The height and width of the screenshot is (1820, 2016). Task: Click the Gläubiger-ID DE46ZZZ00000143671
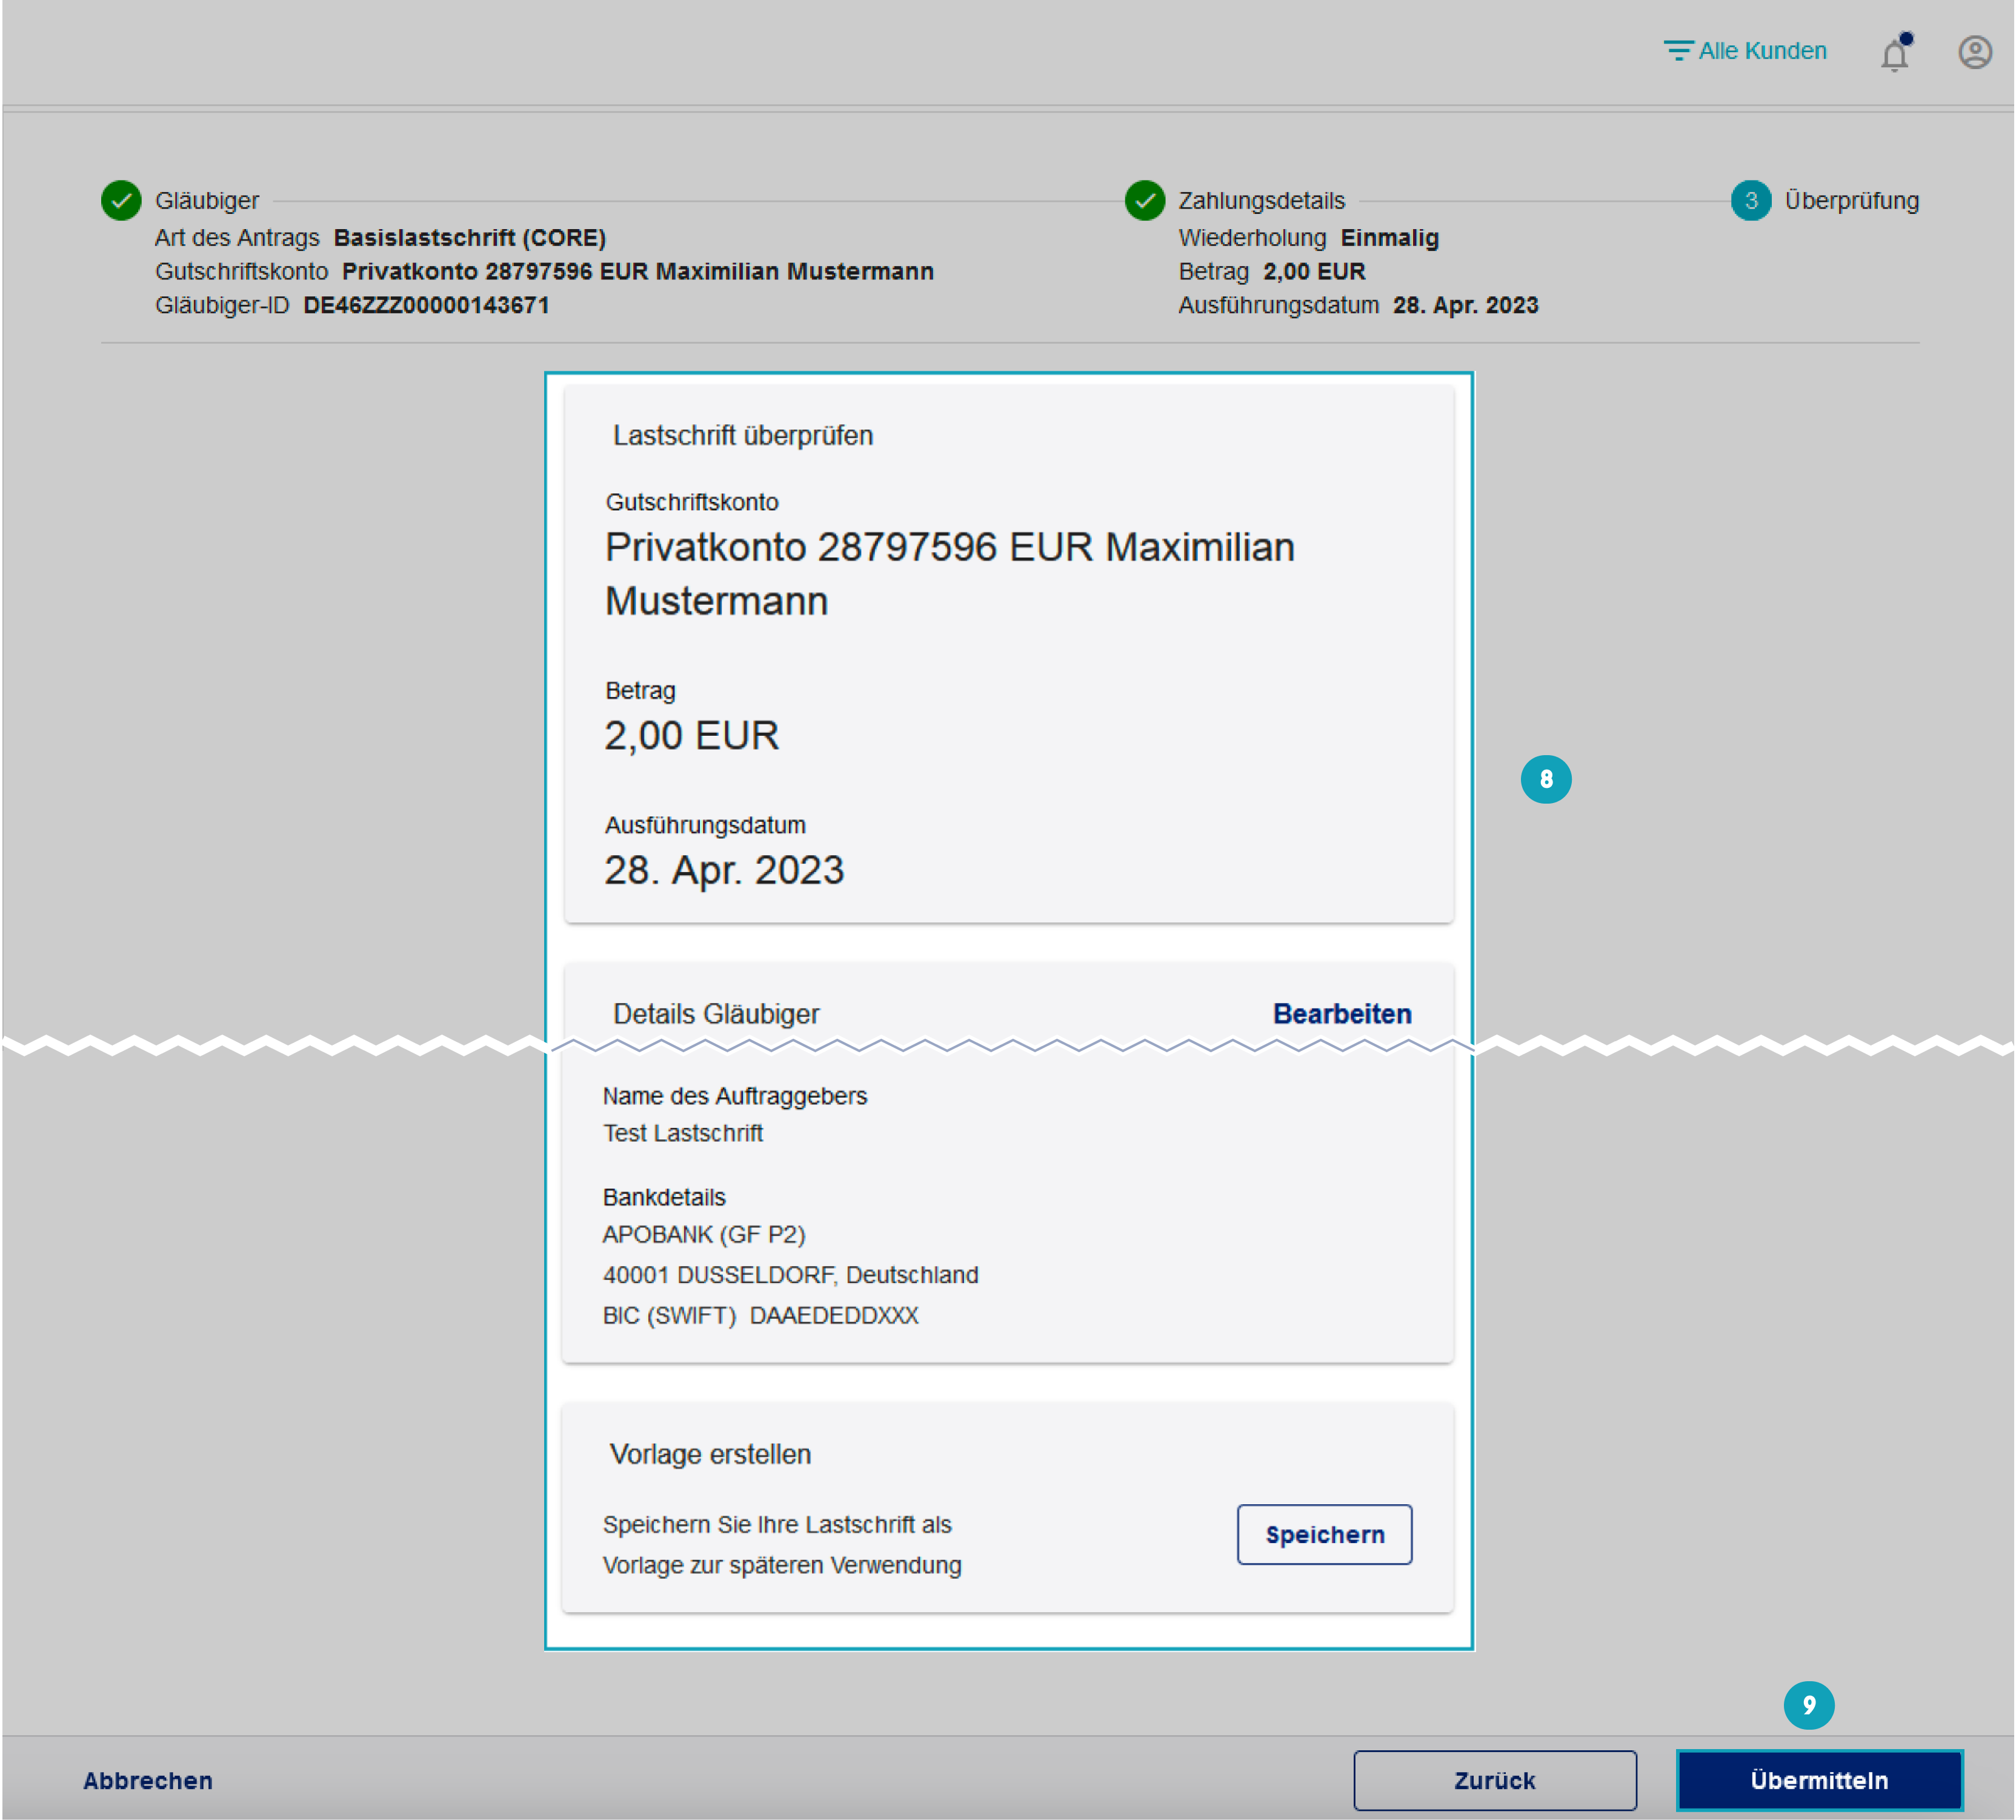pyautogui.click(x=427, y=305)
